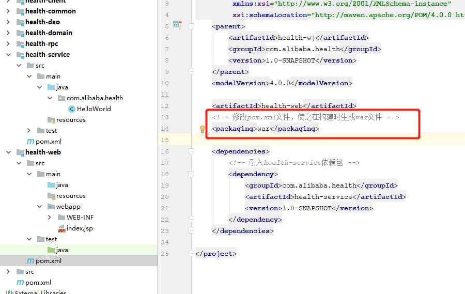Expand the health-domain module

(8, 33)
